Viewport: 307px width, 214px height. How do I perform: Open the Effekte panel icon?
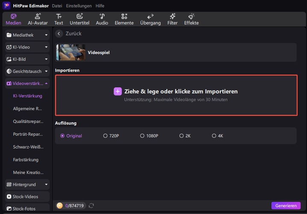point(191,16)
